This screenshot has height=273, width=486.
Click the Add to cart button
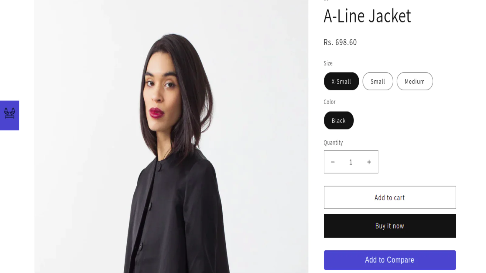click(390, 197)
